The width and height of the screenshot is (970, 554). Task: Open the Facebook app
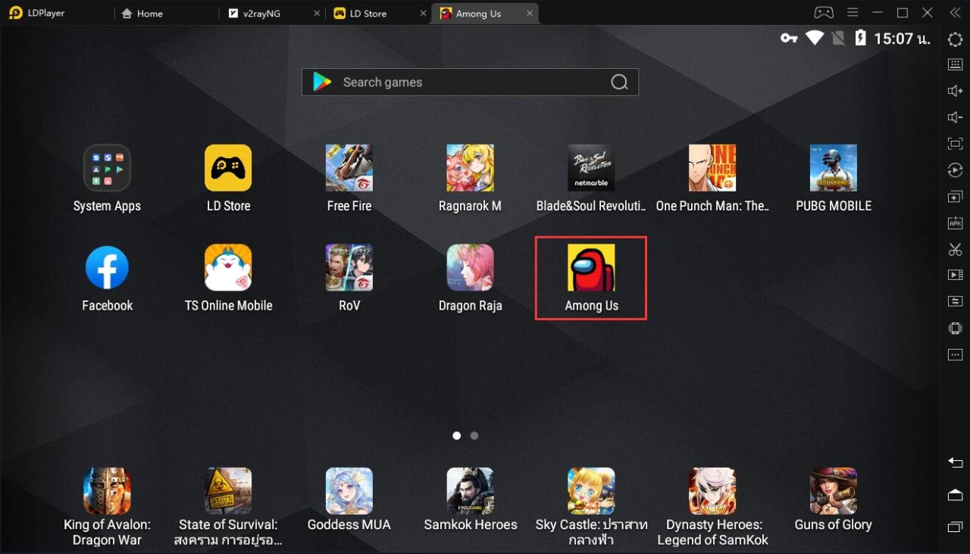[x=107, y=269]
